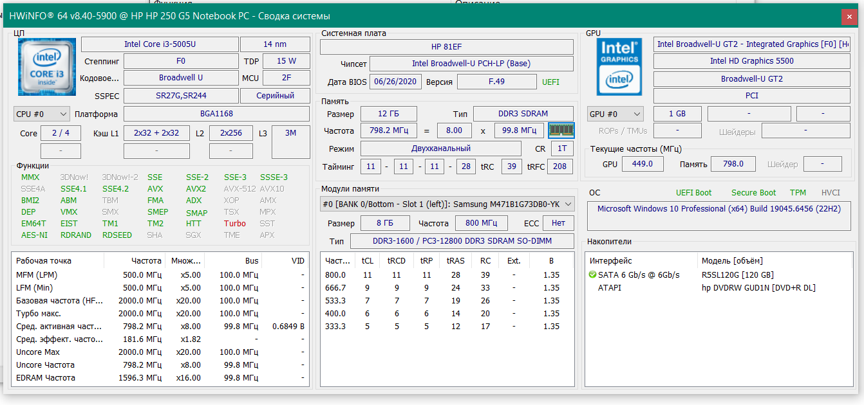The height and width of the screenshot is (405, 864).
Task: Select the MFM (LPM) operating point row
Action: coord(160,274)
